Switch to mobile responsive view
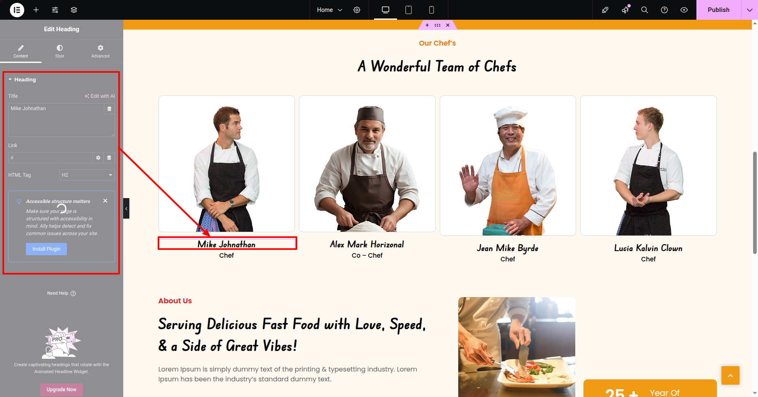This screenshot has height=397, width=758. tap(432, 10)
